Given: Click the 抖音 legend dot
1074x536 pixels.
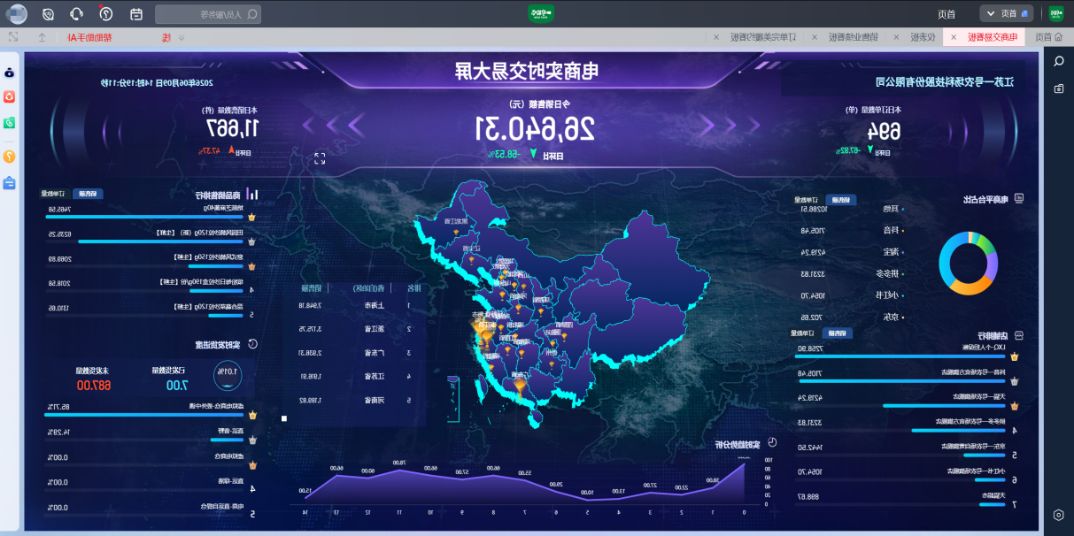Looking at the screenshot, I should 902,230.
